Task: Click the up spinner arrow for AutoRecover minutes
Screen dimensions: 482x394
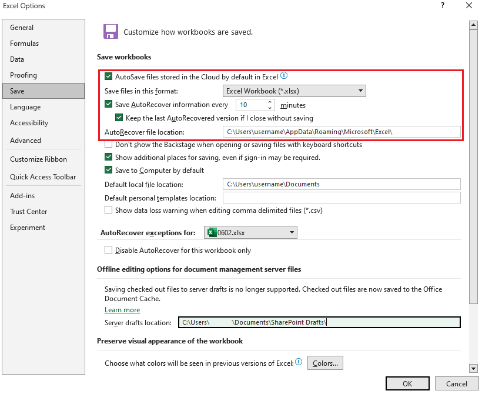Action: click(x=270, y=102)
